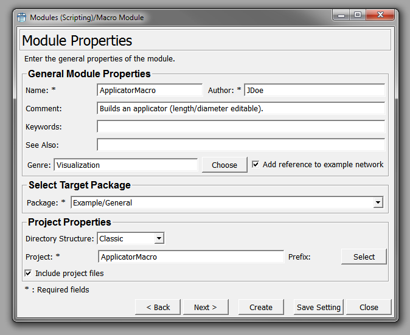Screen dimensions: 410x335
Task: Click the empty Keywords field
Action: pos(240,126)
